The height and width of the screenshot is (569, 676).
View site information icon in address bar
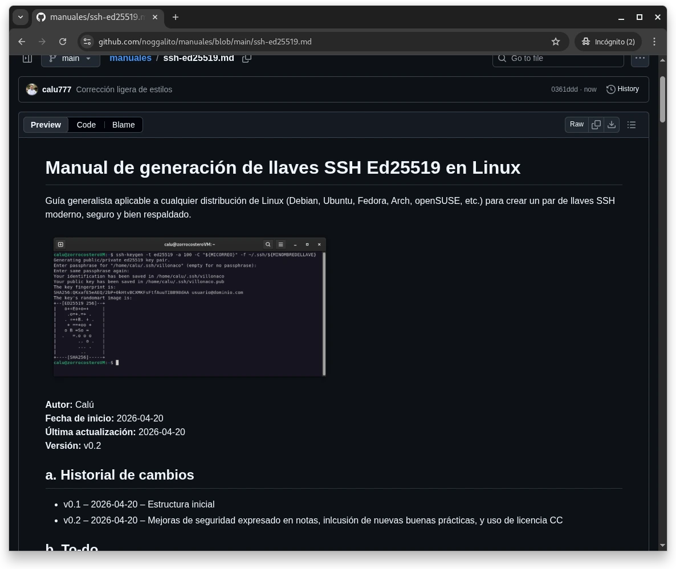(87, 42)
